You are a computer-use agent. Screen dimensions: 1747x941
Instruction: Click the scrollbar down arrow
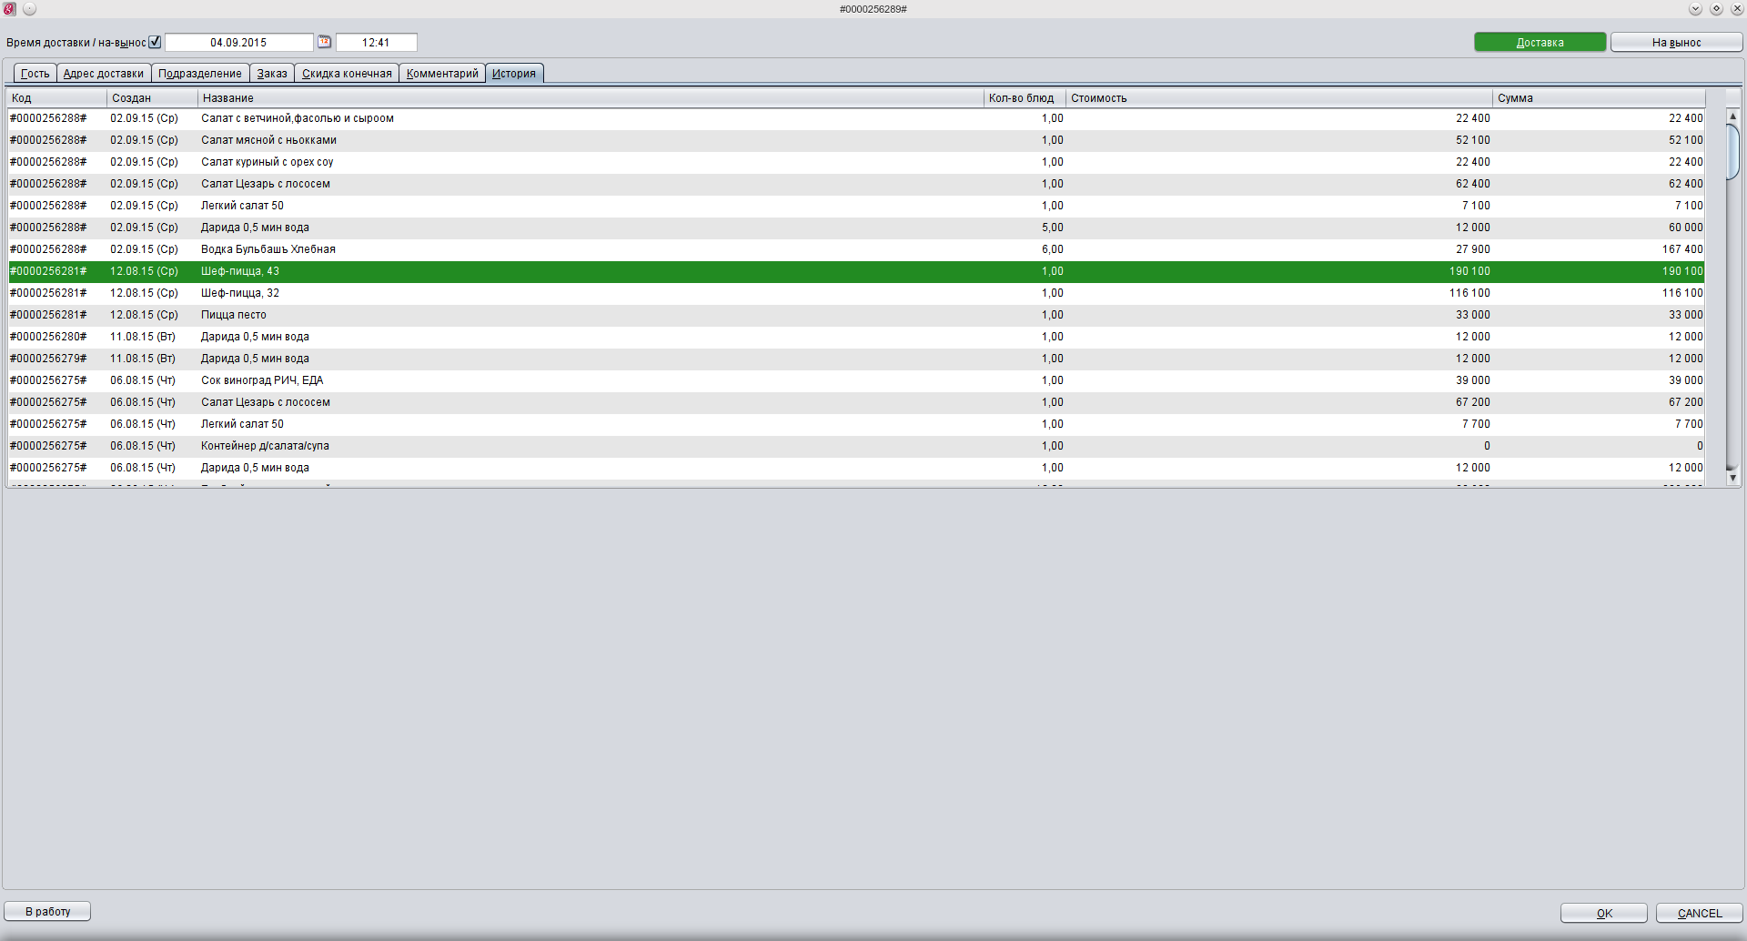1732,478
